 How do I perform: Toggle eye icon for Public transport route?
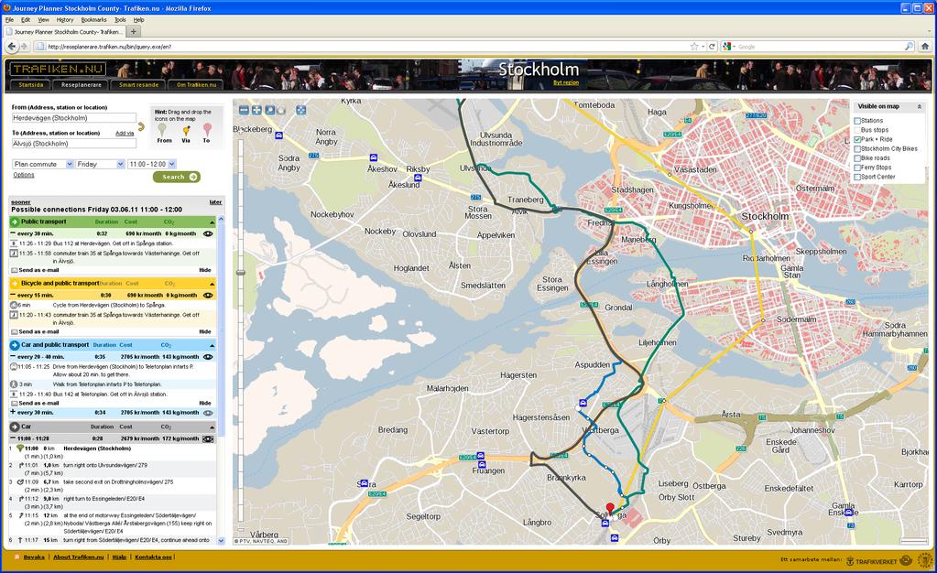pyautogui.click(x=208, y=233)
